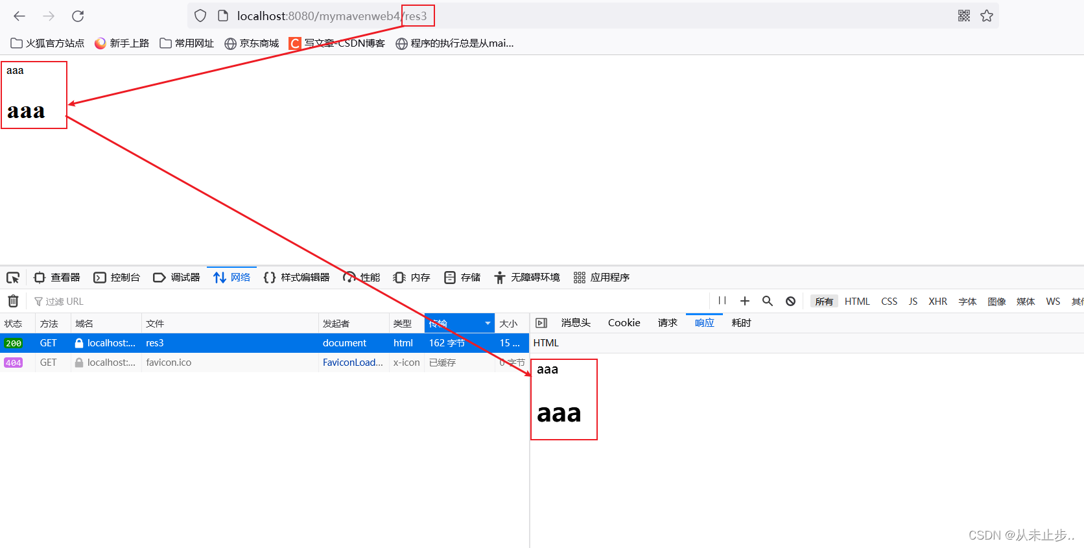Image resolution: width=1084 pixels, height=548 pixels.
Task: Generate a QR code for this page
Action: (x=964, y=16)
